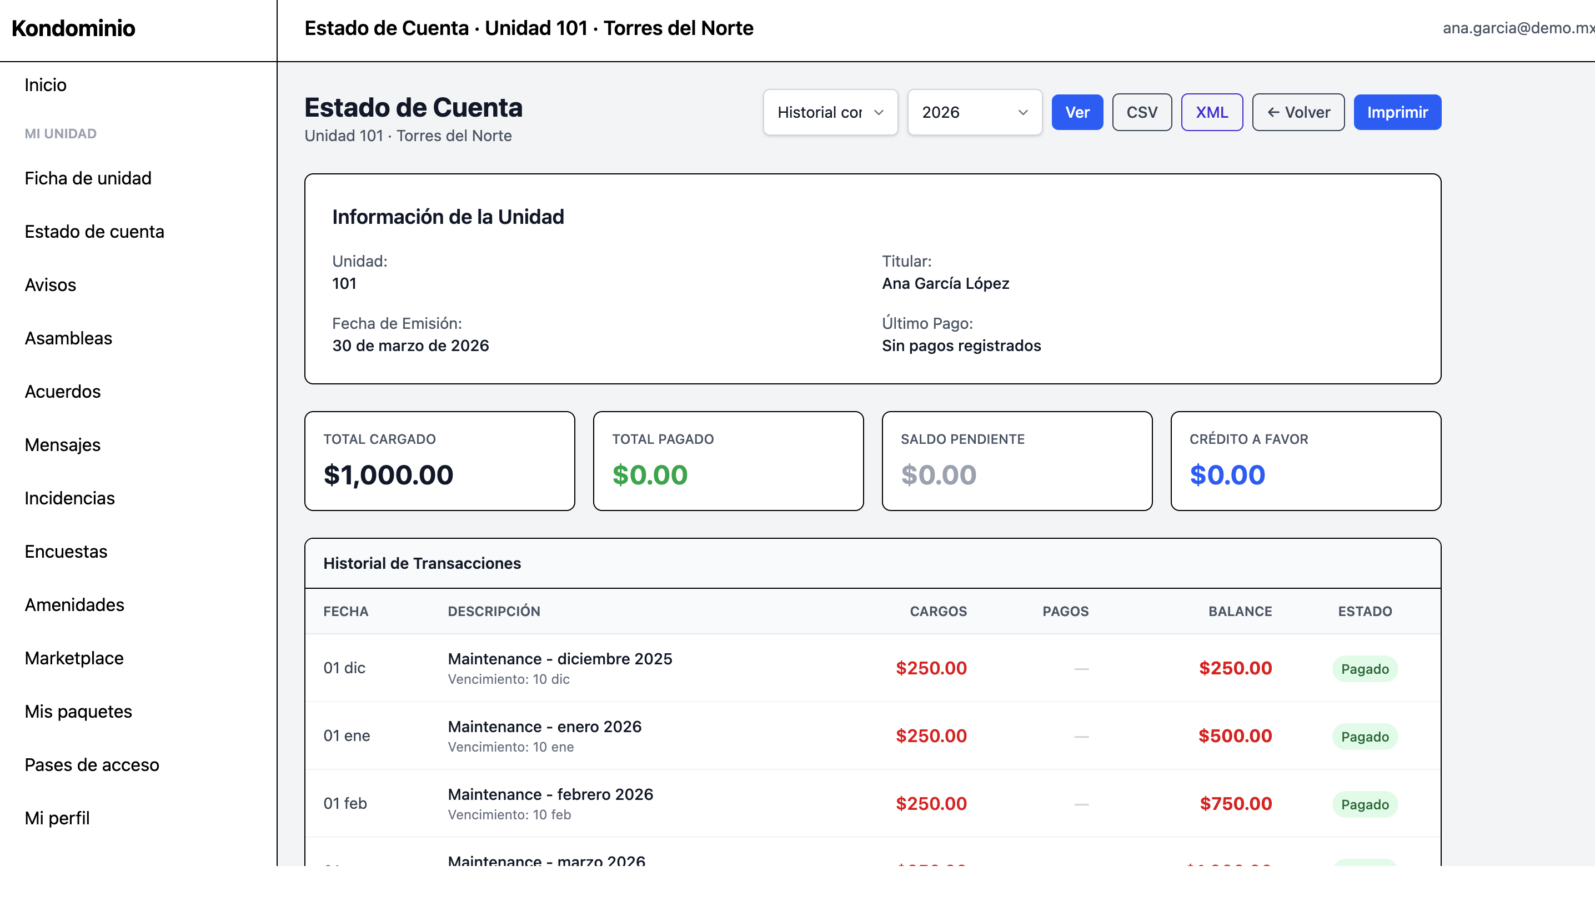Open Incidencias from sidebar
This screenshot has width=1595, height=911.
(x=70, y=498)
